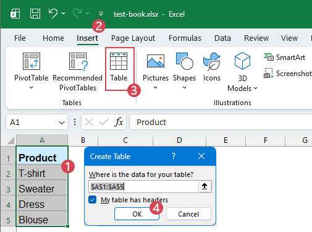Click the formula bar options dots
This screenshot has width=312, height=232.
click(x=75, y=122)
